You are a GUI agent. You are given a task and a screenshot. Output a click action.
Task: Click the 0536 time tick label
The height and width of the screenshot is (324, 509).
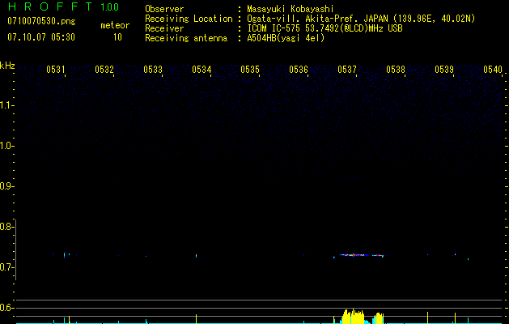click(x=299, y=70)
